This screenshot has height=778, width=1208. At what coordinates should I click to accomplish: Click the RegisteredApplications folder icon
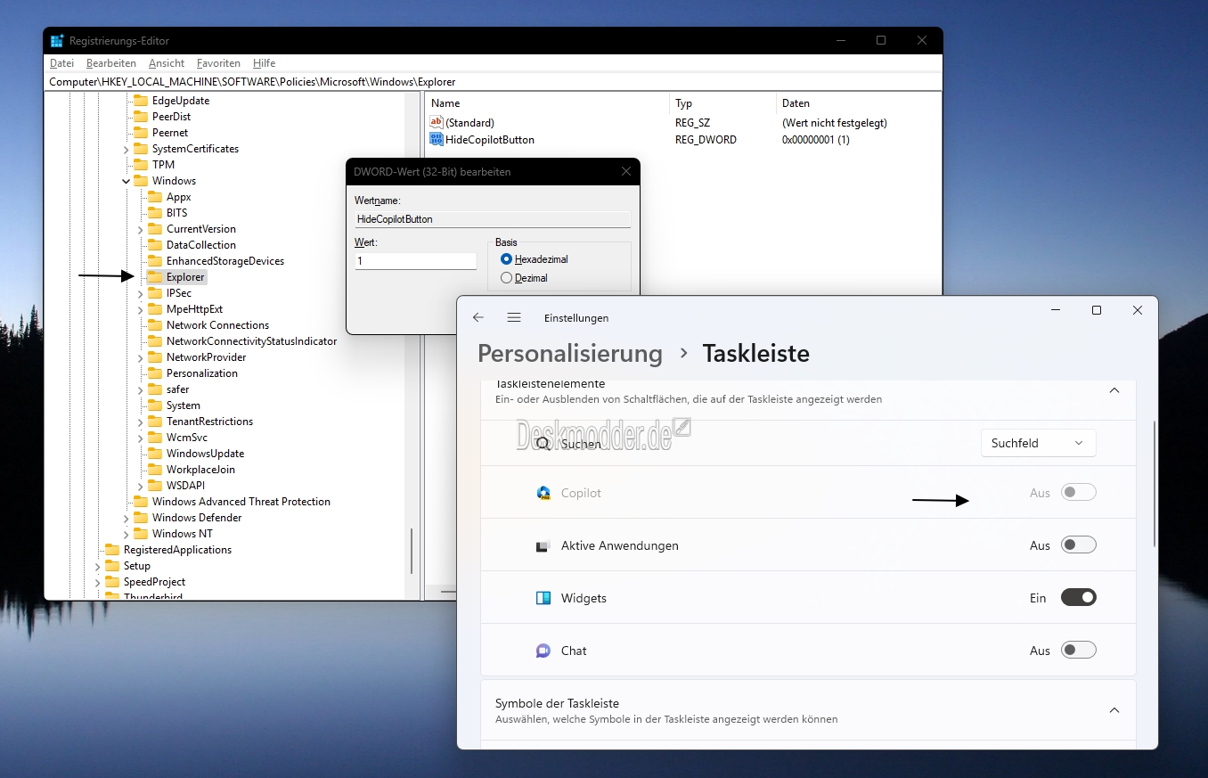pyautogui.click(x=112, y=550)
